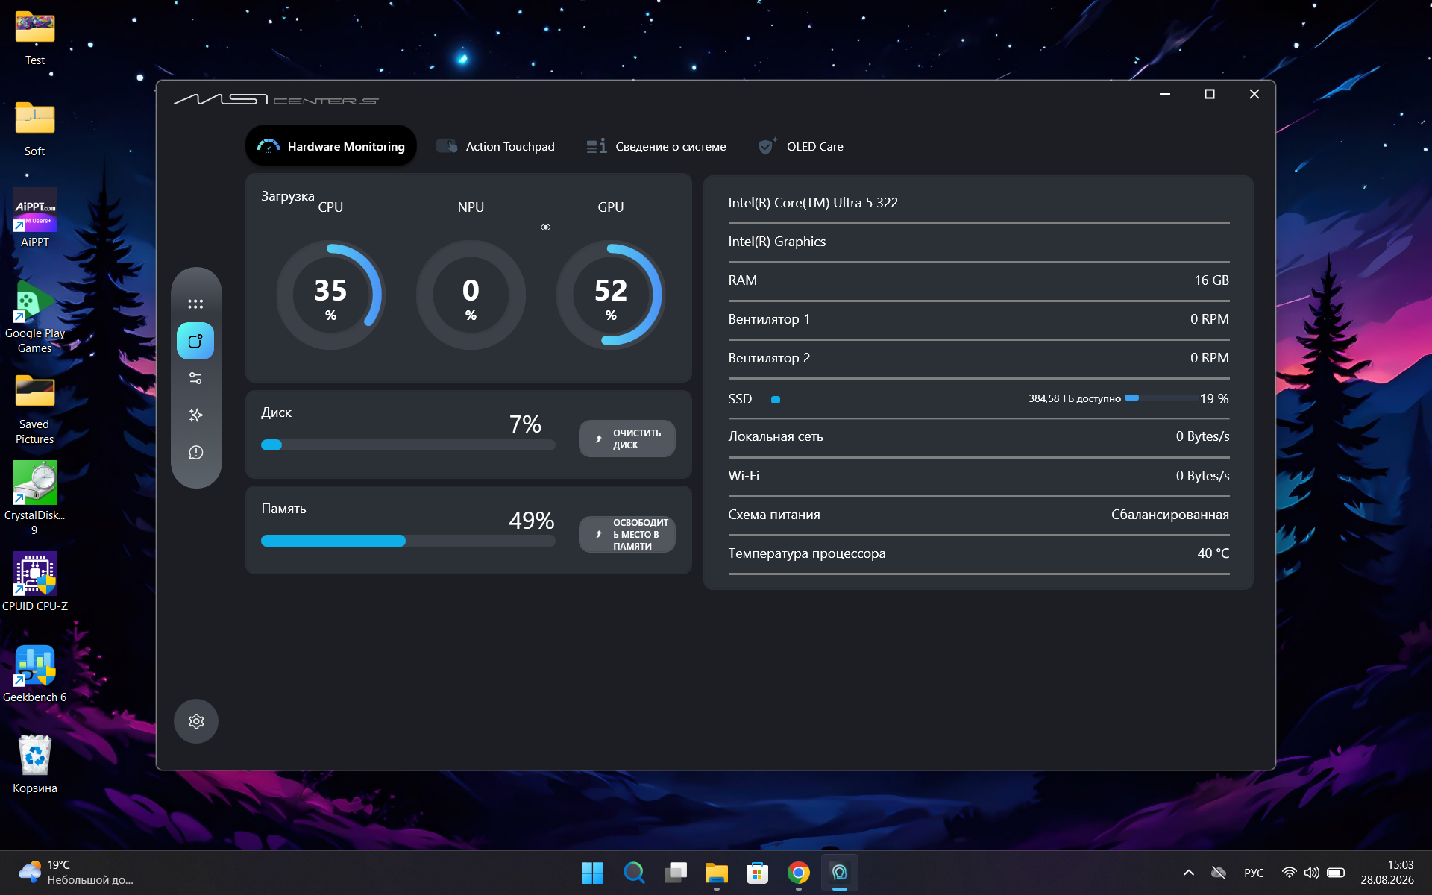Viewport: 1432px width, 895px height.
Task: Click the battery tray icon
Action: click(1337, 873)
